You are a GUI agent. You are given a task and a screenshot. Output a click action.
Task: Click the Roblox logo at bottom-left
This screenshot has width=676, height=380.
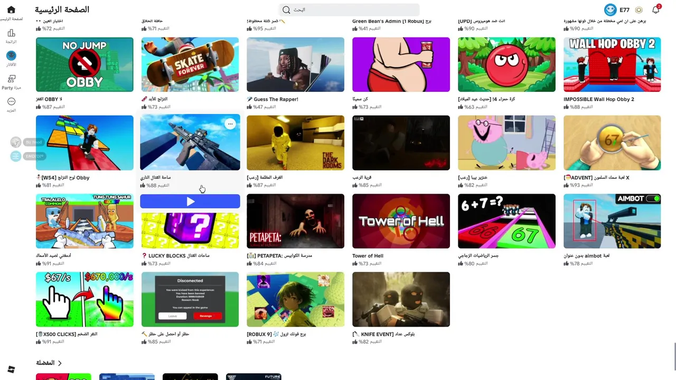tap(11, 369)
